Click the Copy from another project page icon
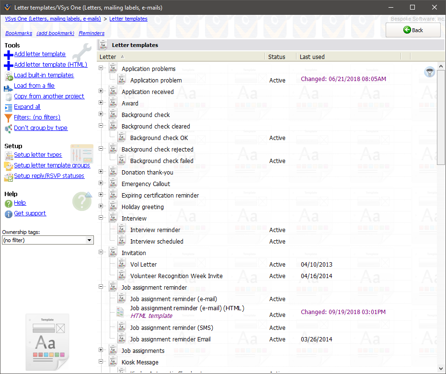 8,96
